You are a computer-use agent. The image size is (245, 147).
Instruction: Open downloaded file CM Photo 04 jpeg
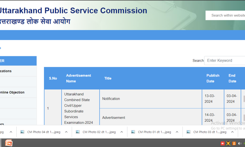[x=44, y=132]
